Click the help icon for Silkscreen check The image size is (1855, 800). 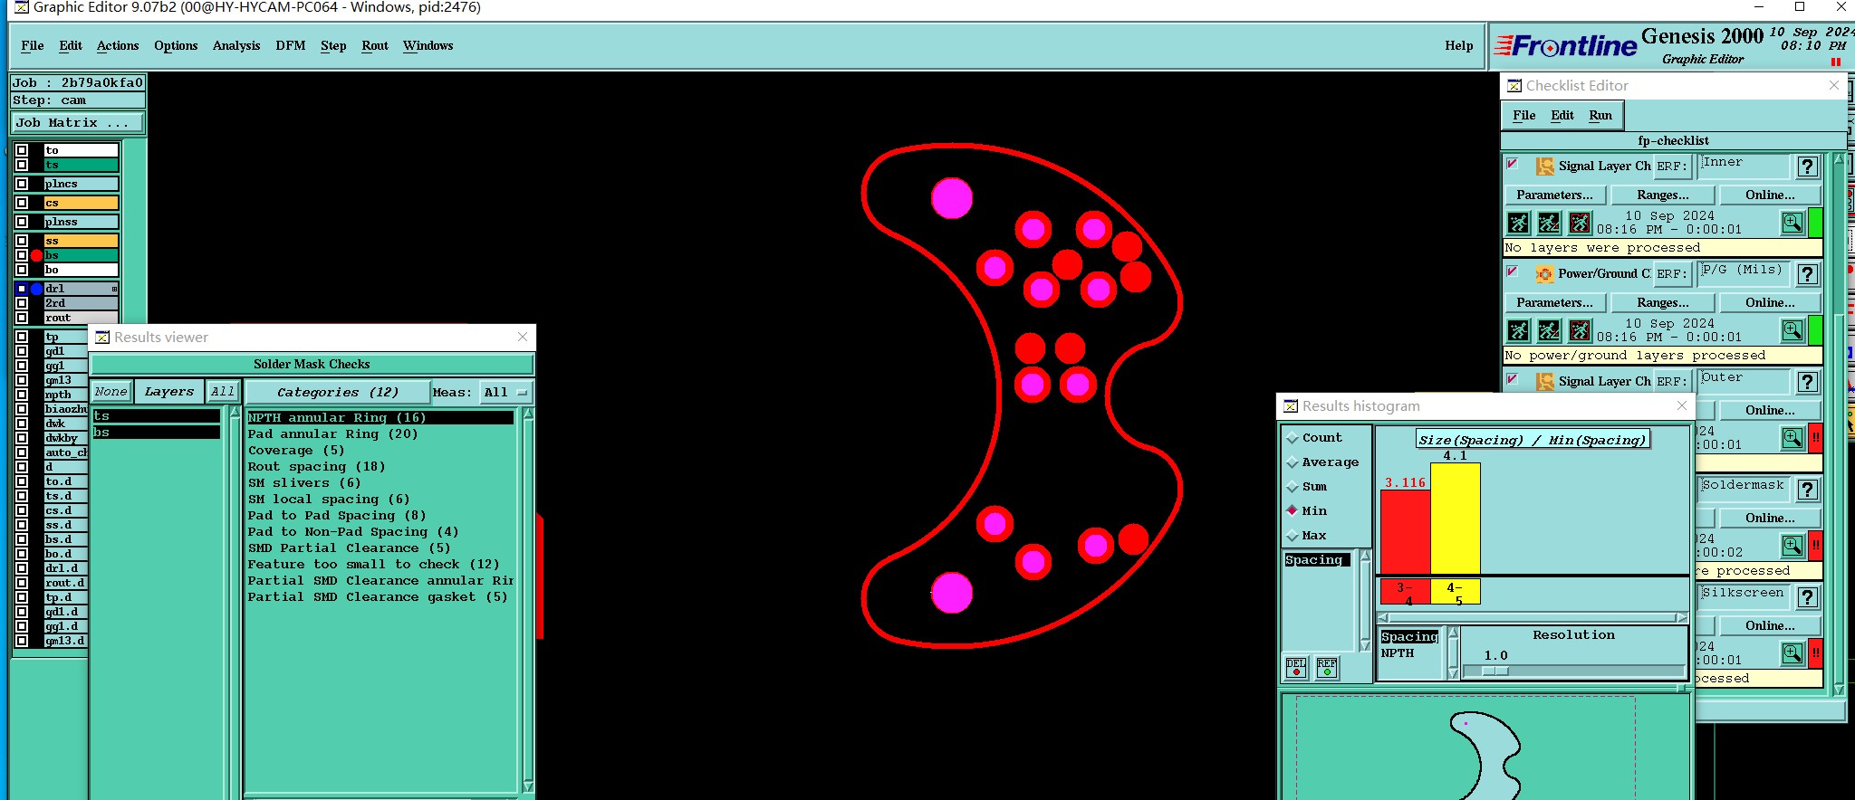click(1807, 597)
